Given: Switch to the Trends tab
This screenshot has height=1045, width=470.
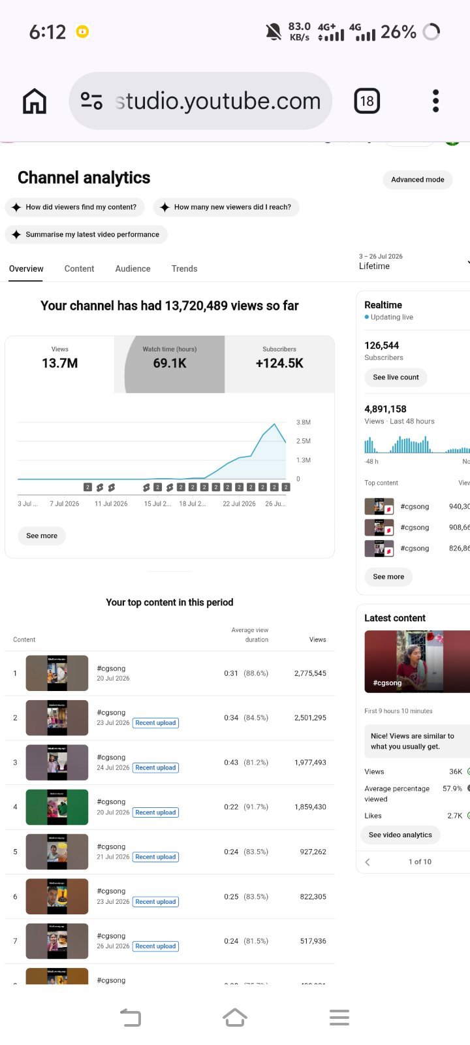Looking at the screenshot, I should point(184,268).
